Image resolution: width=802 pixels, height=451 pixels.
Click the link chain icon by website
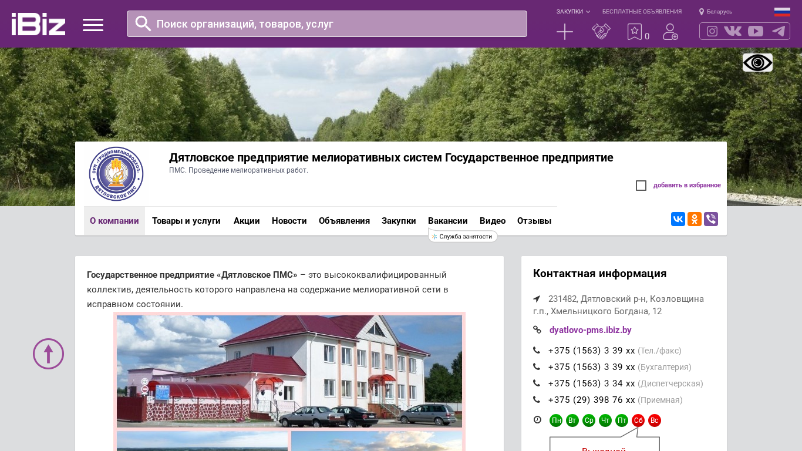(x=537, y=330)
